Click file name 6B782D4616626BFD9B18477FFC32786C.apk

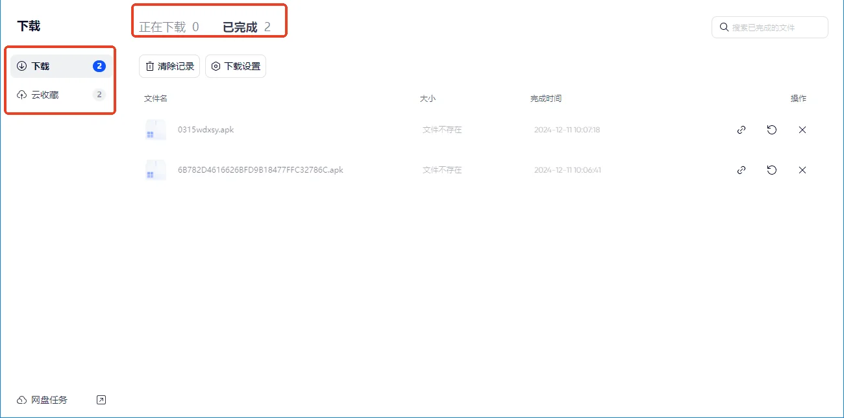260,170
